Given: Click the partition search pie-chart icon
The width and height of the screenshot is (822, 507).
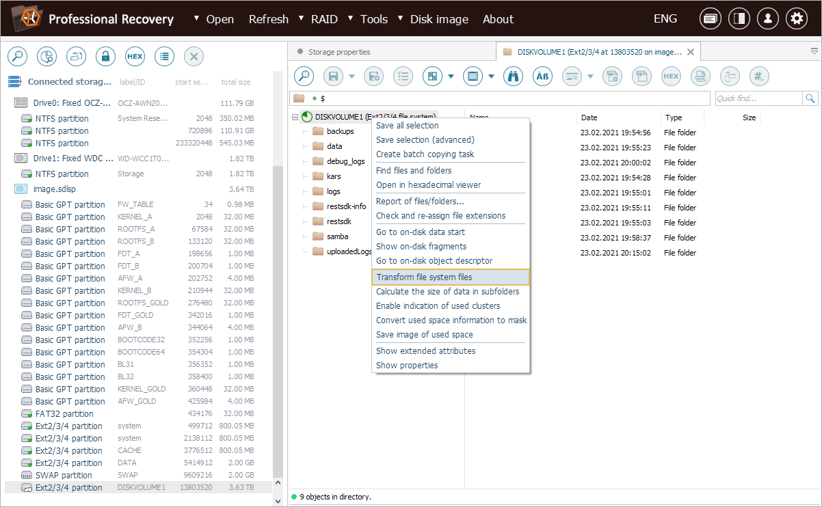Looking at the screenshot, I should coord(47,56).
